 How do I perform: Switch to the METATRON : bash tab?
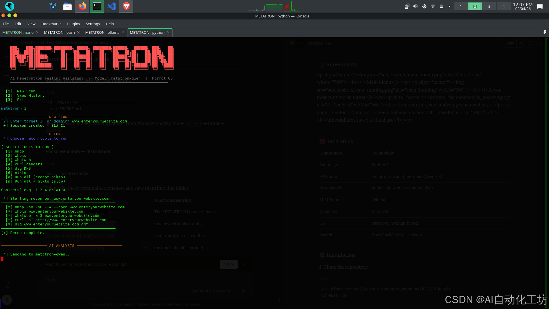(x=59, y=32)
